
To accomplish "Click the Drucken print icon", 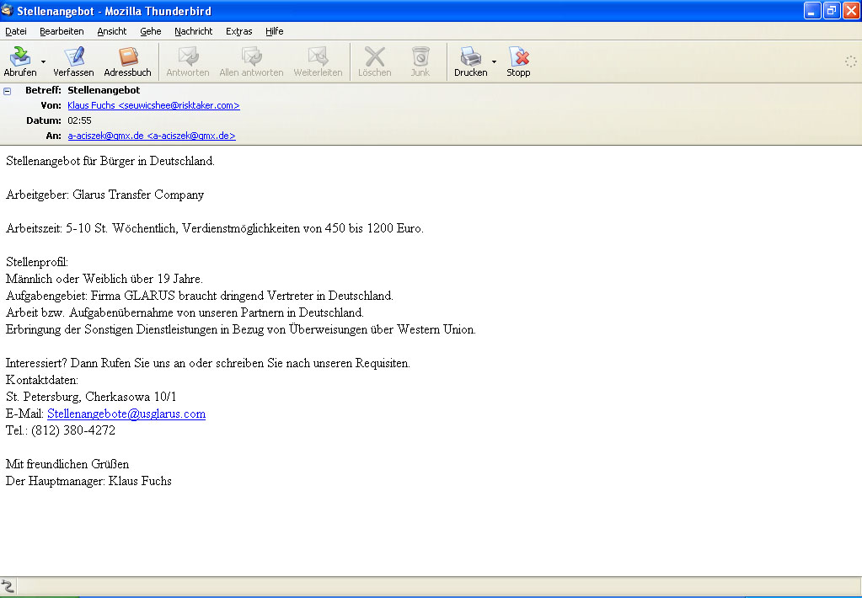I will click(470, 56).
